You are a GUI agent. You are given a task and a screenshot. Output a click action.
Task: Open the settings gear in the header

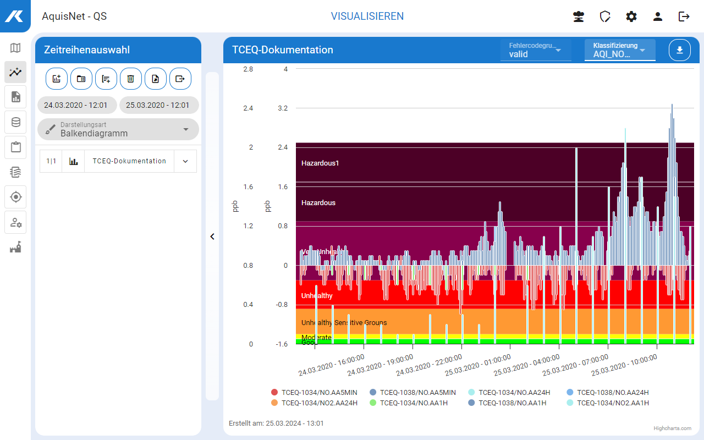(x=631, y=16)
